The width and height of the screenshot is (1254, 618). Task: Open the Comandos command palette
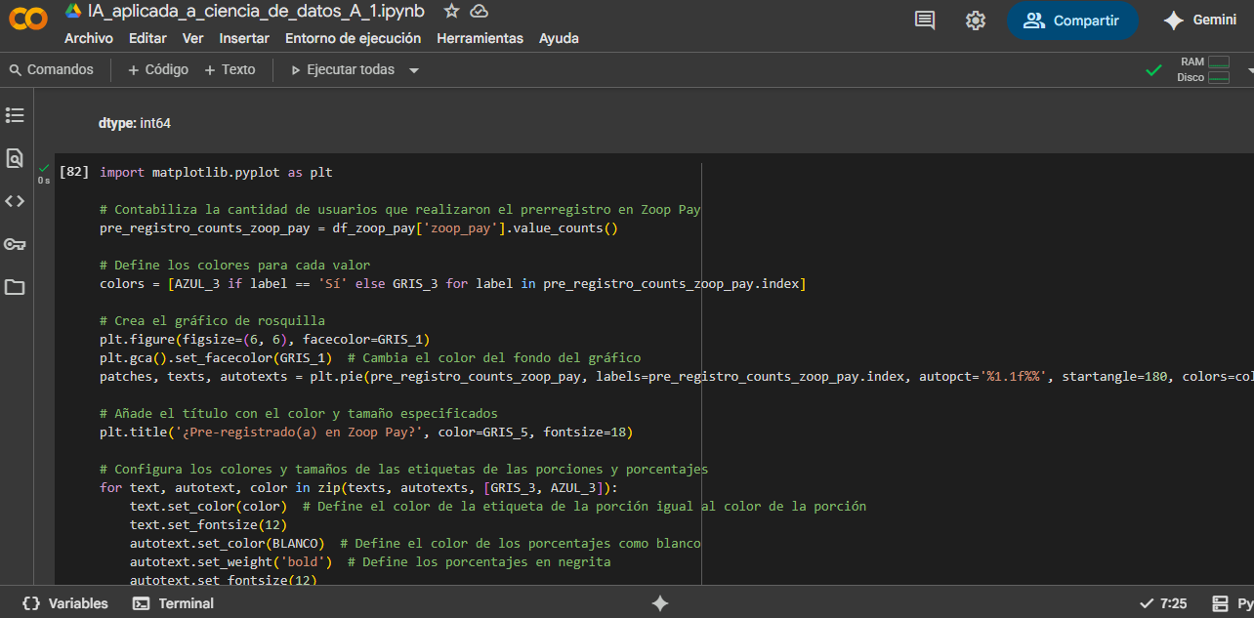[52, 69]
